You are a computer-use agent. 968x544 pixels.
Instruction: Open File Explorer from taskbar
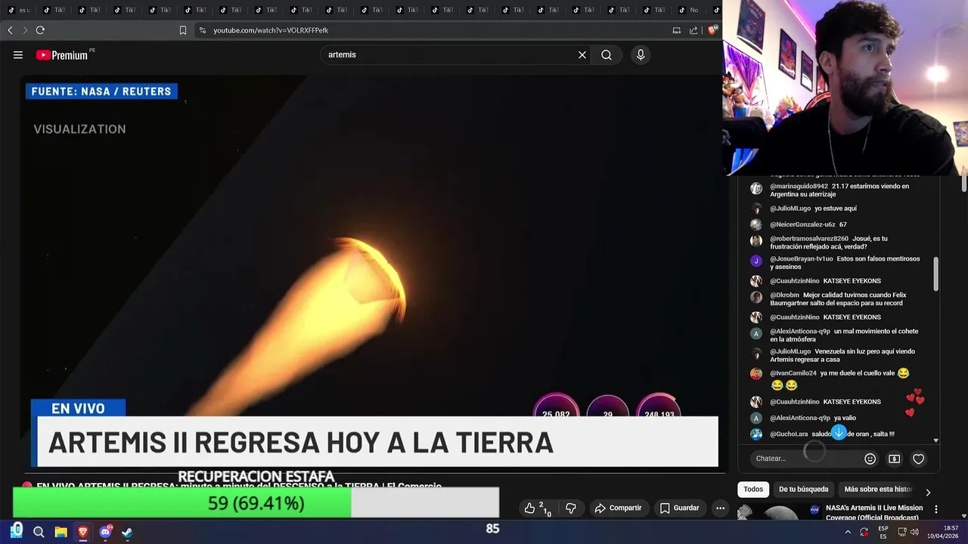click(x=61, y=532)
